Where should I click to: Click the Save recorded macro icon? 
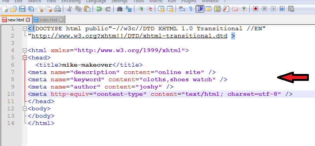tap(291, 9)
